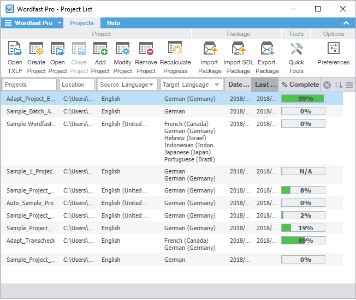Click the Open Project icon
This screenshot has height=300, width=356.
coord(57,49)
